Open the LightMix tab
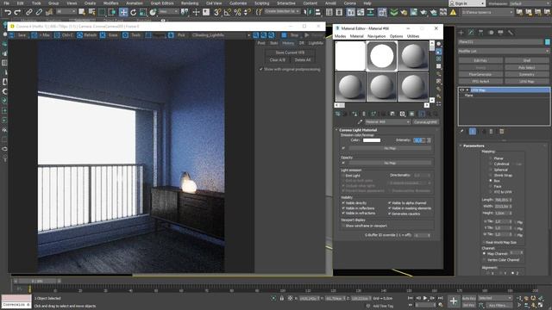 [316, 43]
